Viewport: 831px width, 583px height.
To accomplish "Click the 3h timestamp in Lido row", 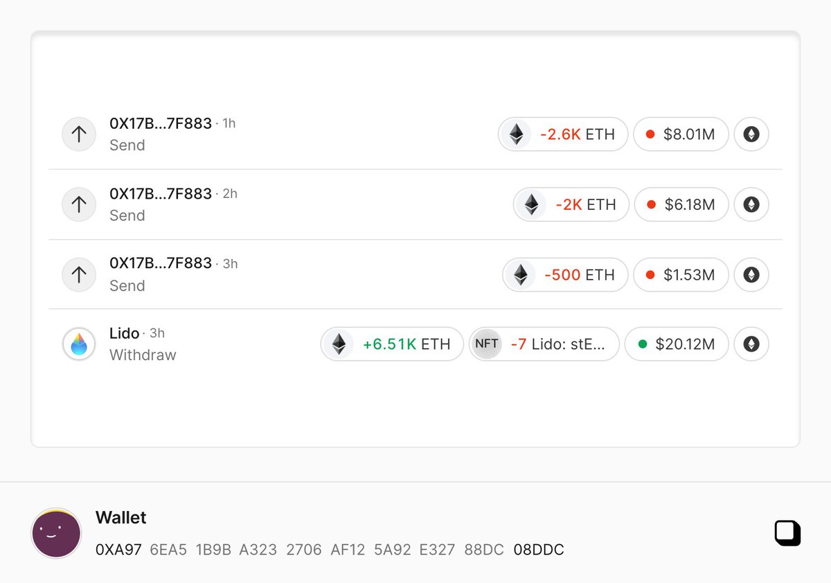I will [157, 333].
